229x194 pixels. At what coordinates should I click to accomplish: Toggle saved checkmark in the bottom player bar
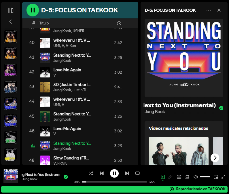pos(66,177)
